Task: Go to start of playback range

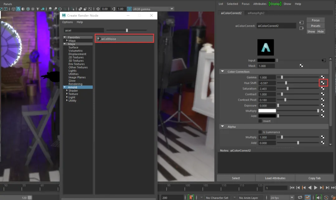Action: point(292,188)
